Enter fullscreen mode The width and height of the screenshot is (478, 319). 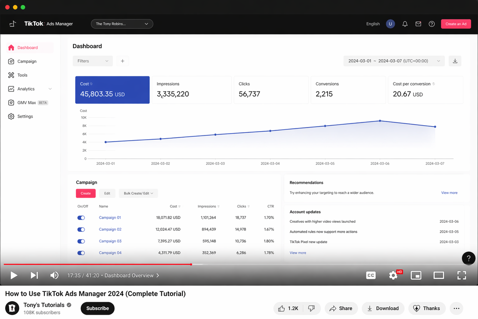click(462, 276)
